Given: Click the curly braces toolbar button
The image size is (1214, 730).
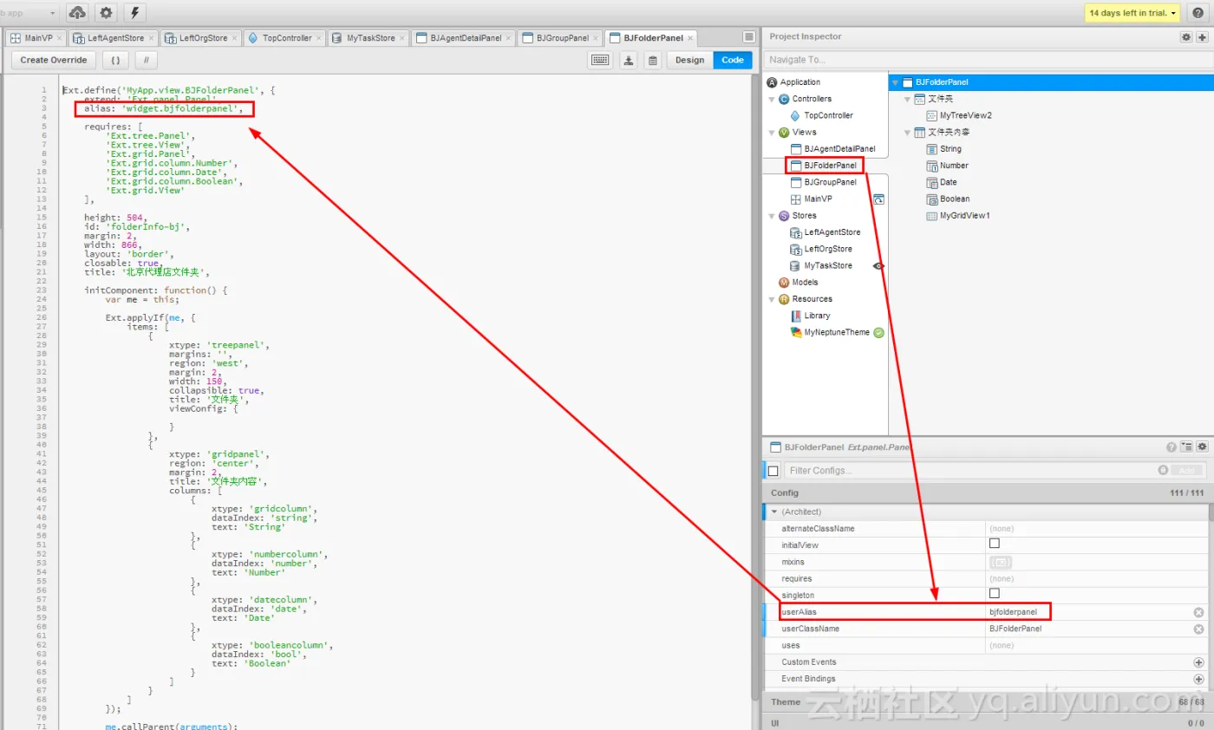Looking at the screenshot, I should [115, 60].
